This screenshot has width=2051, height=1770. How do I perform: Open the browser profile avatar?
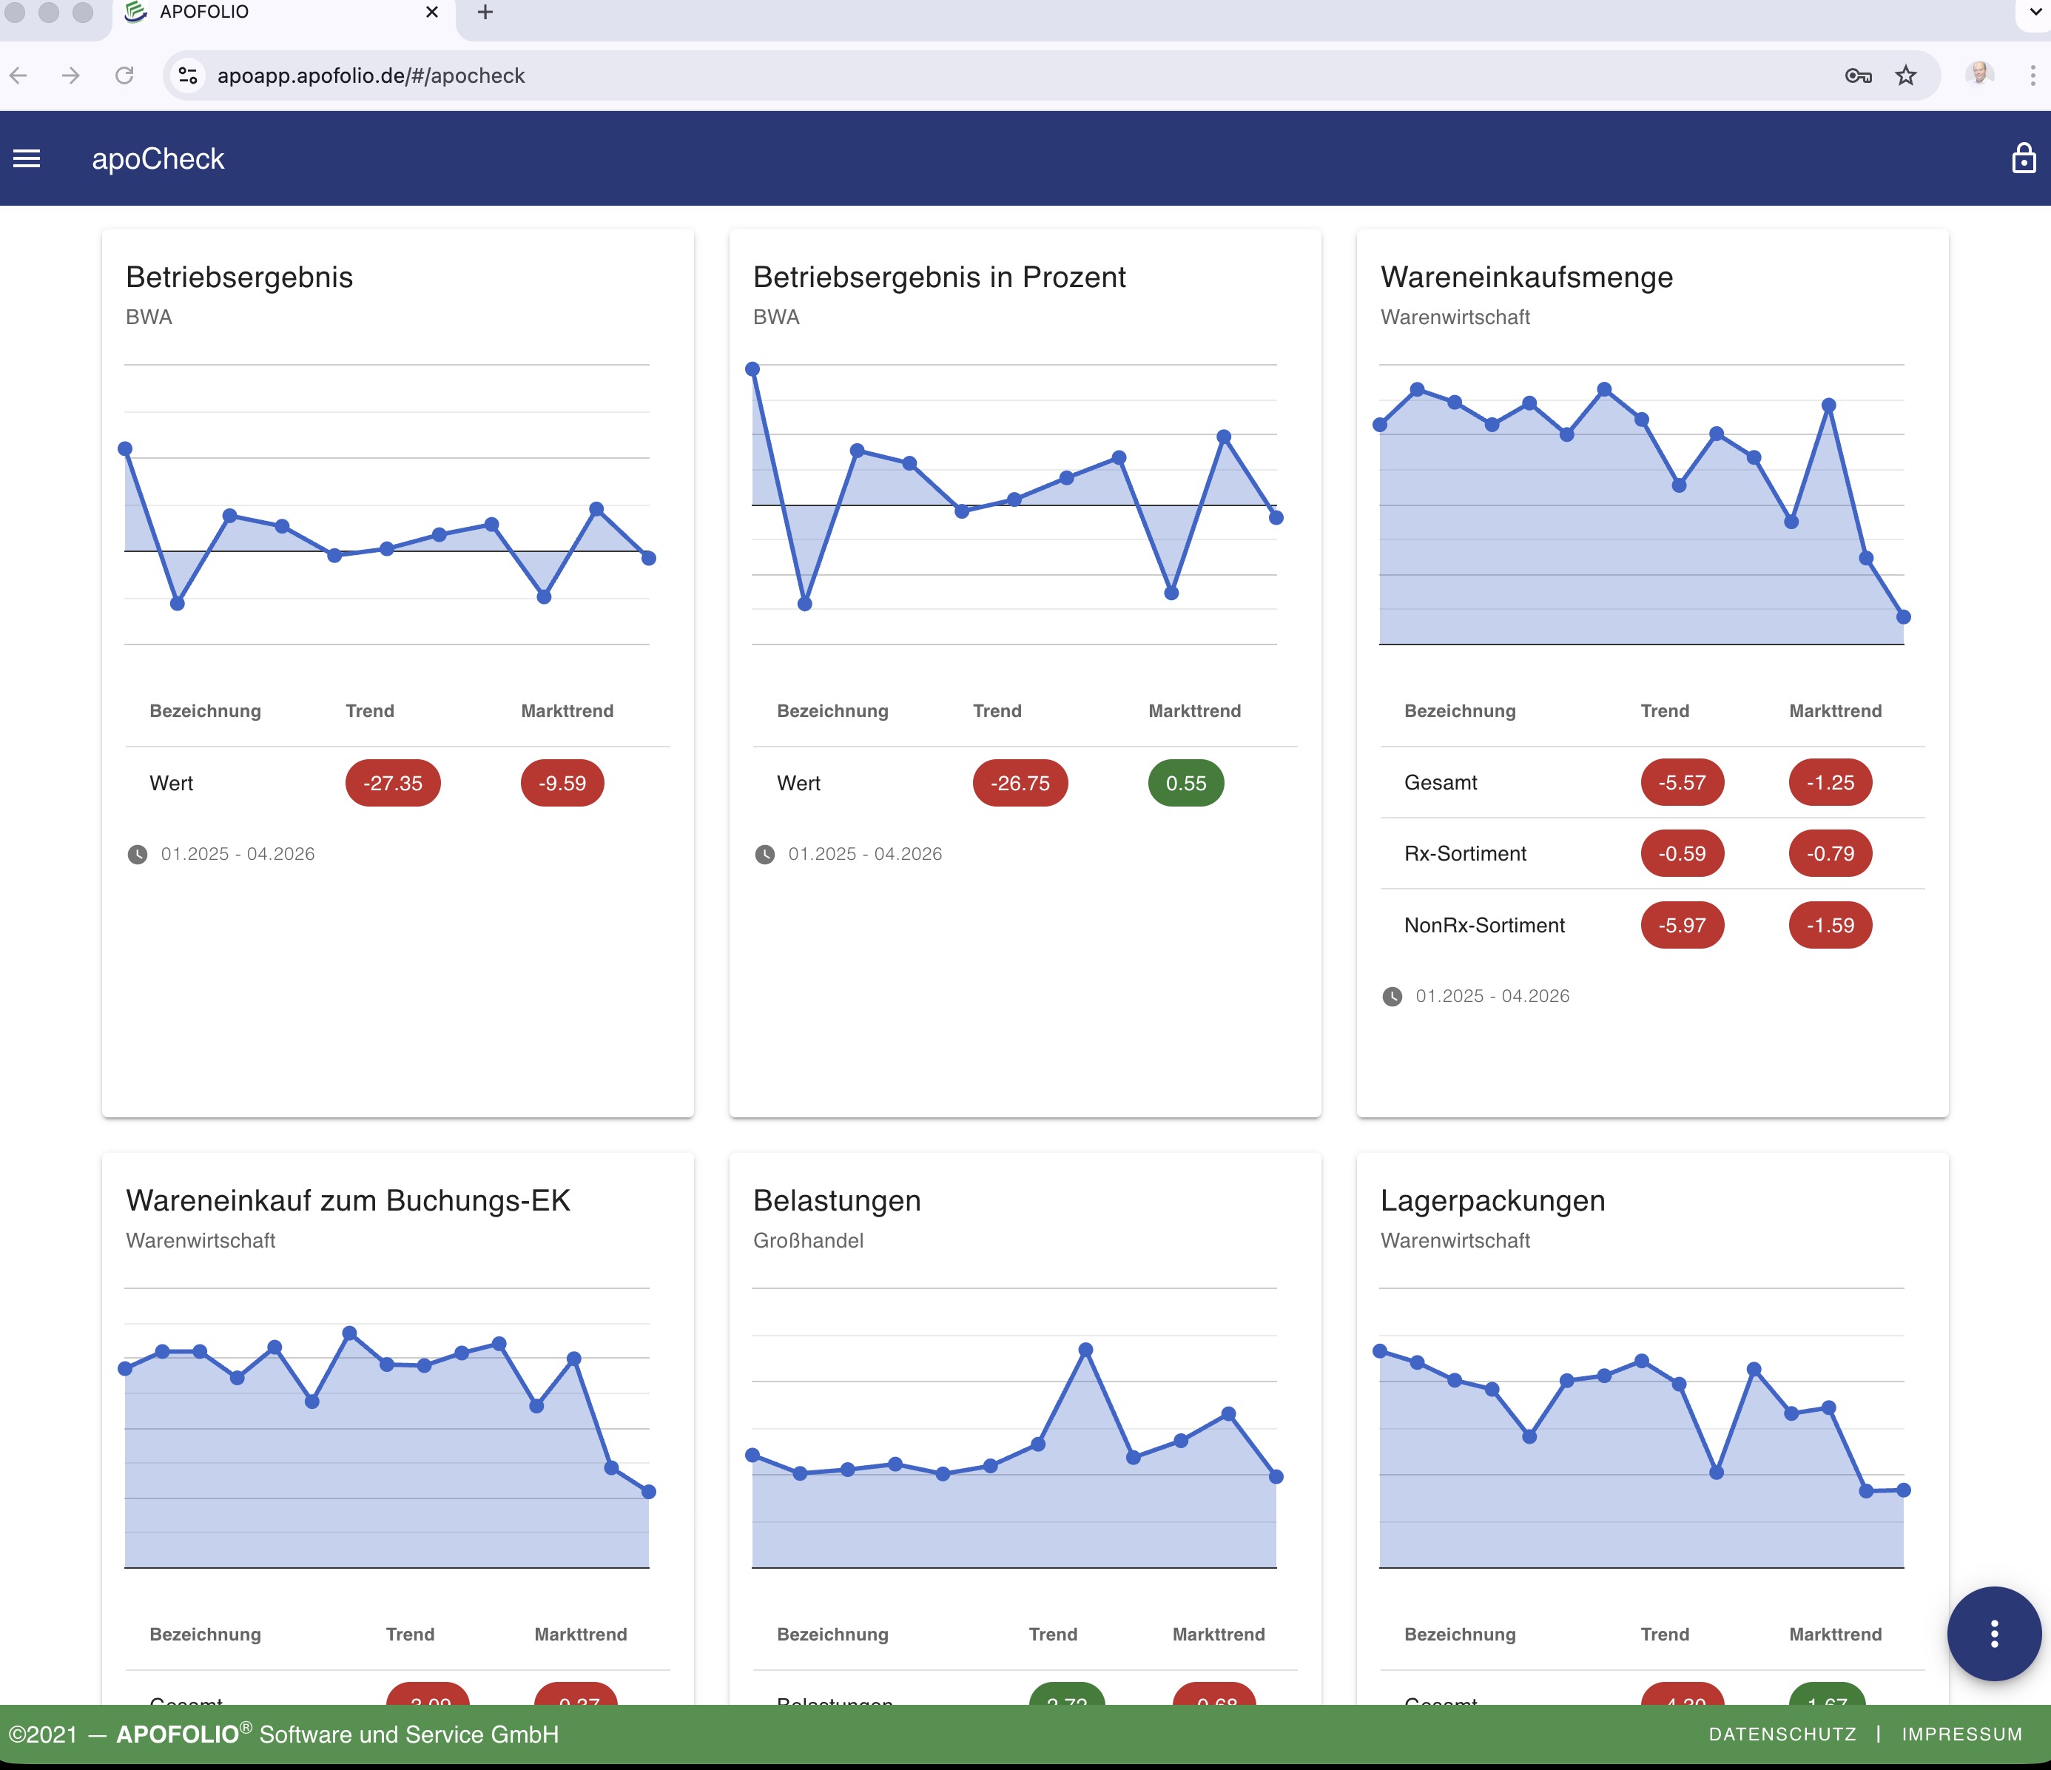coord(1978,74)
